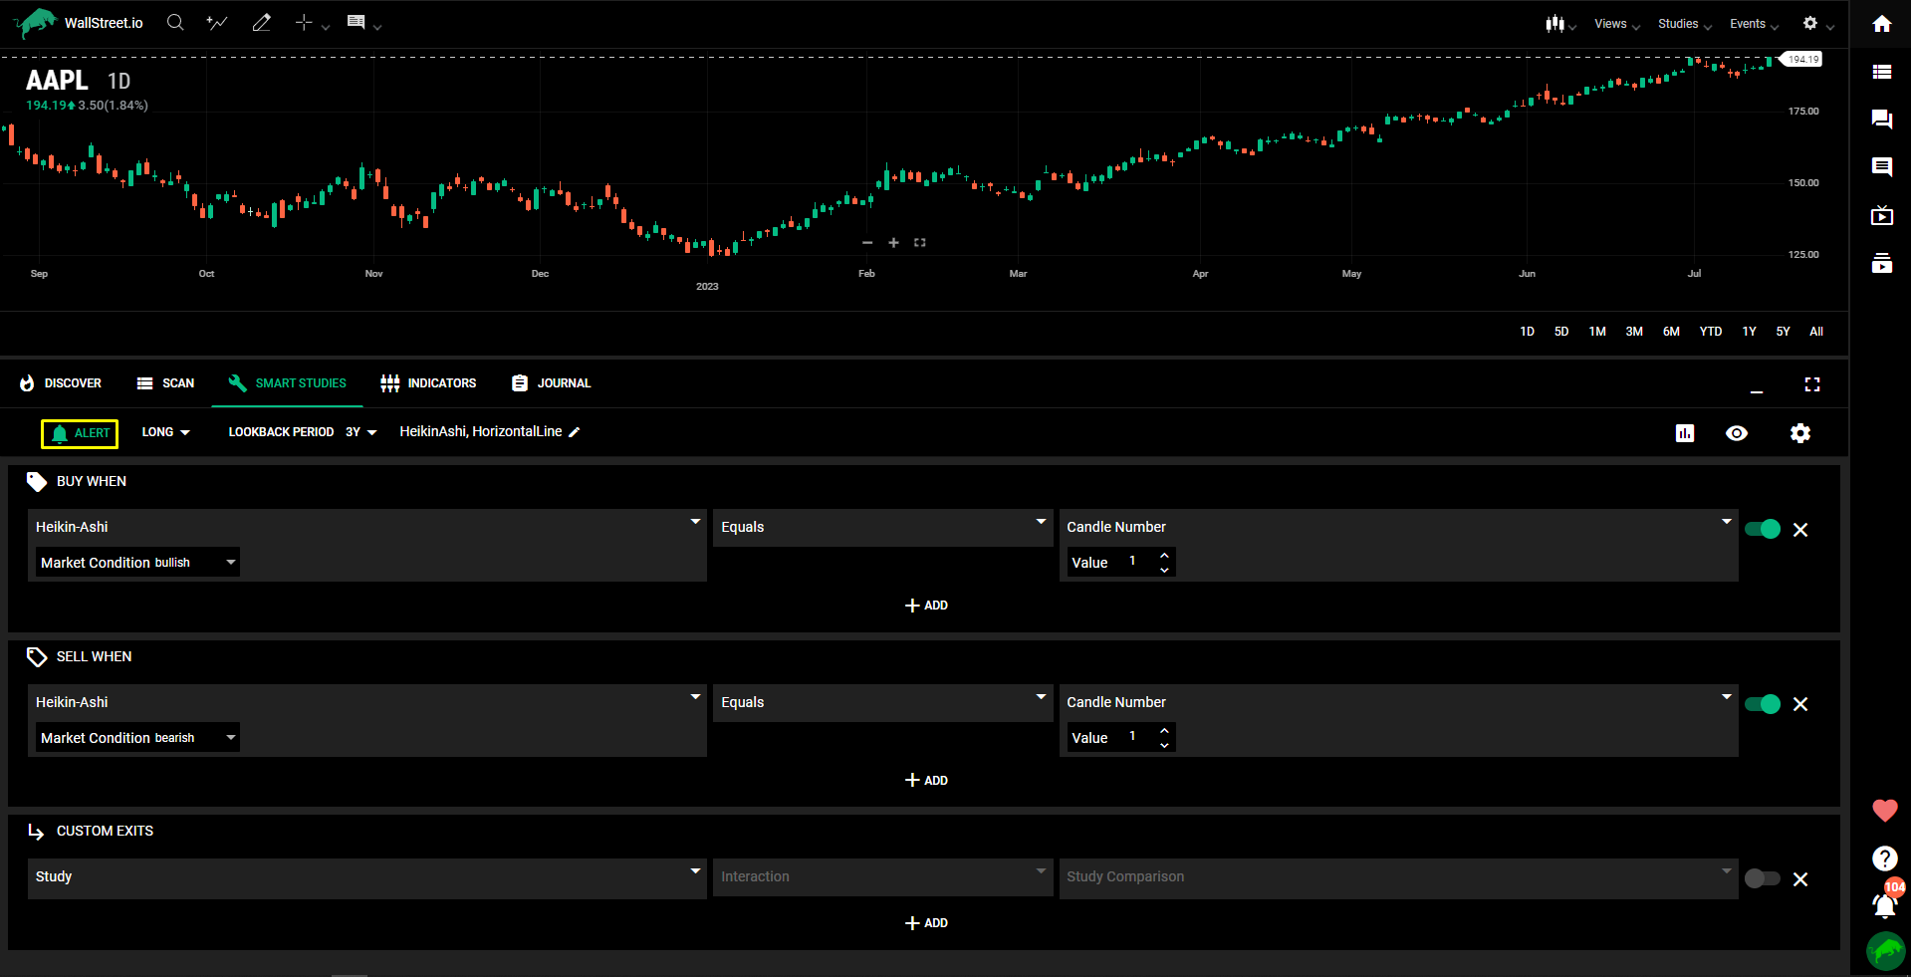Open Market Condition bearish dropdown

138,738
